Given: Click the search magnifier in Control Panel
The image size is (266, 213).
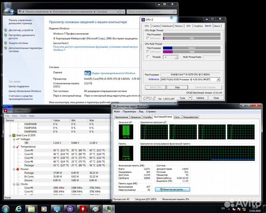Looking at the screenshot, I should pos(174,12).
